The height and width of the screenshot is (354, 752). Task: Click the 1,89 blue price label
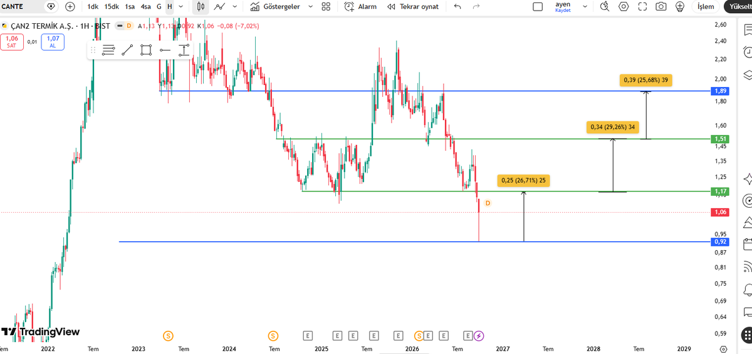point(720,91)
